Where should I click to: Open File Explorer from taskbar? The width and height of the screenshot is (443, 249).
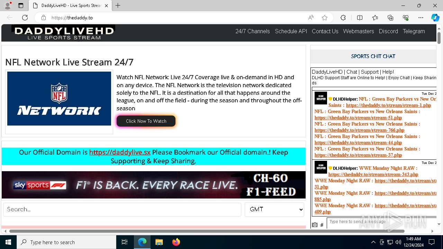coord(159,242)
